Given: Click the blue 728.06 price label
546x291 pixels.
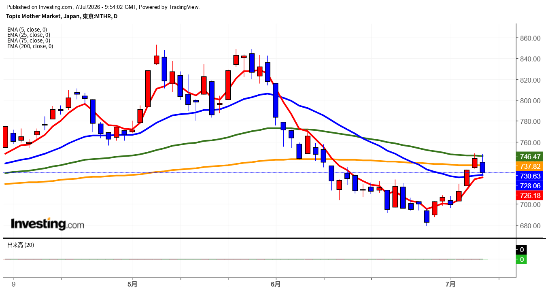Looking at the screenshot, I should [x=529, y=186].
